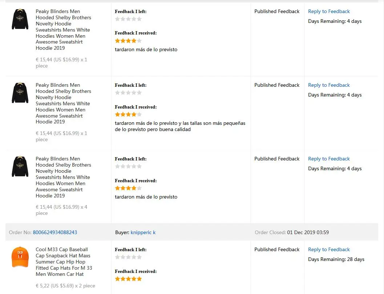Reply to feedback on the 4-piece hoodie order

tap(329, 159)
